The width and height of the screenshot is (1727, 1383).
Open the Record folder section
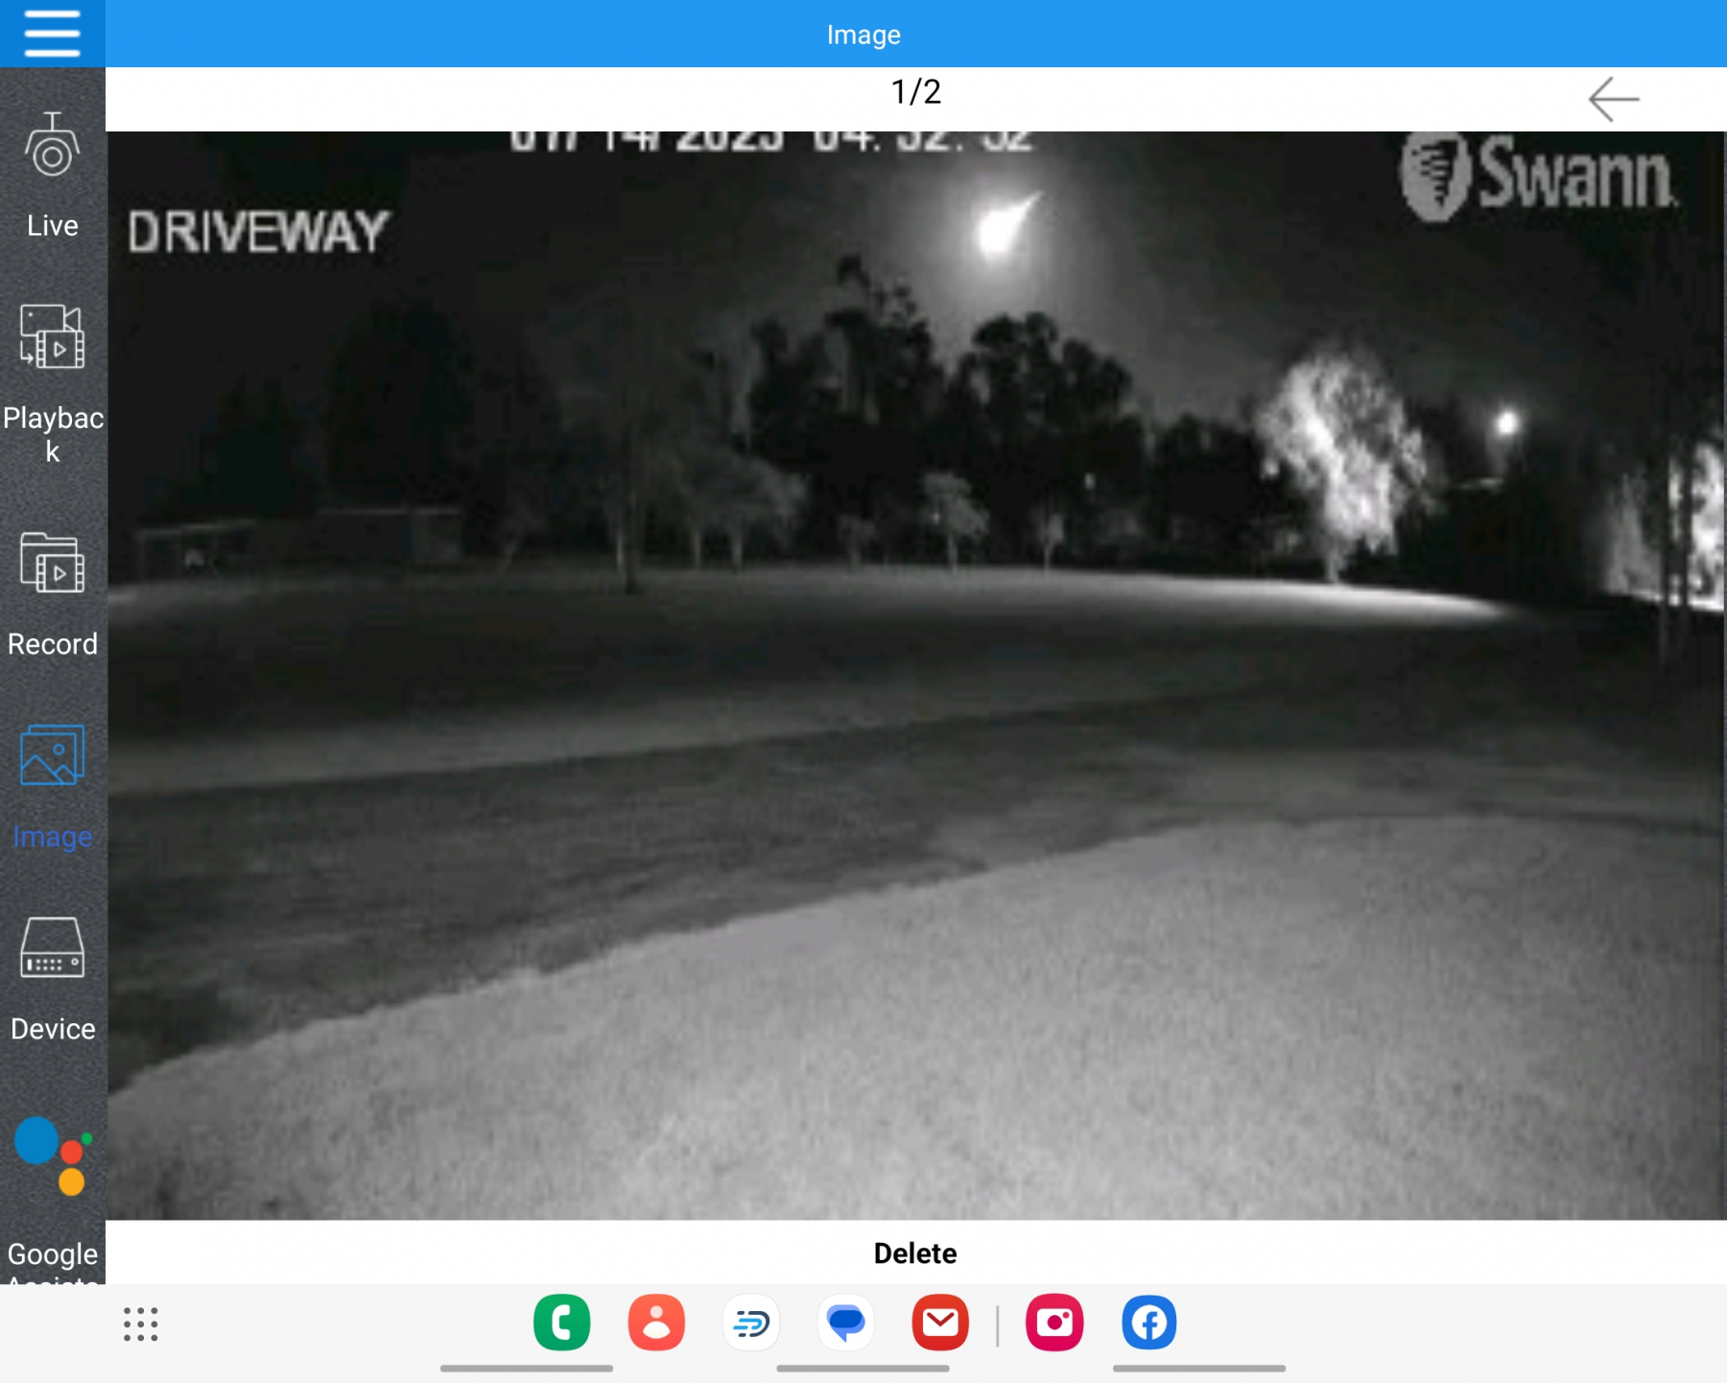point(53,595)
